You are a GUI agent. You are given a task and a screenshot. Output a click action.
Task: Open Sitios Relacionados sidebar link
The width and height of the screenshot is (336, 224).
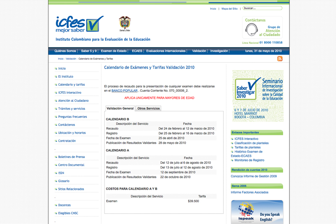coord(71,189)
